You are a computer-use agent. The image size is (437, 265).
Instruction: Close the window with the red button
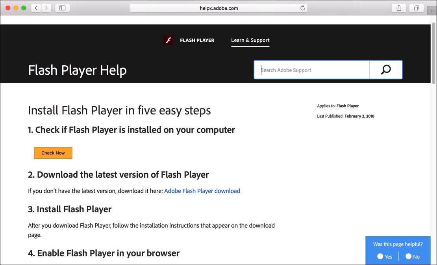click(8, 8)
